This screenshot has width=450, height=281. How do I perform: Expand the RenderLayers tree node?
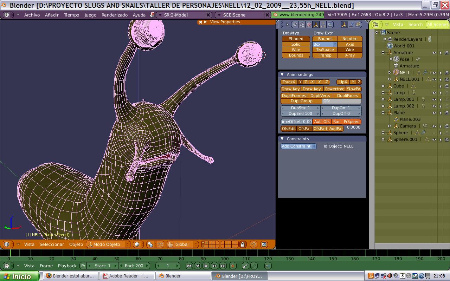384,39
